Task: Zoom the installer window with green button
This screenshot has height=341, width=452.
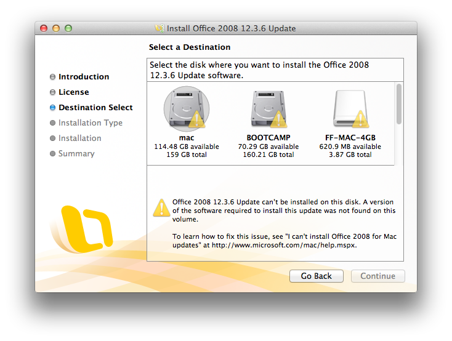Action: pyautogui.click(x=68, y=28)
